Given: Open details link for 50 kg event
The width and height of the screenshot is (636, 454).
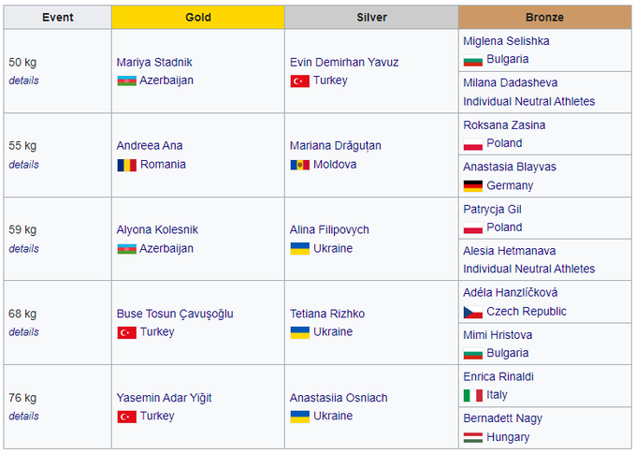Looking at the screenshot, I should click(24, 81).
